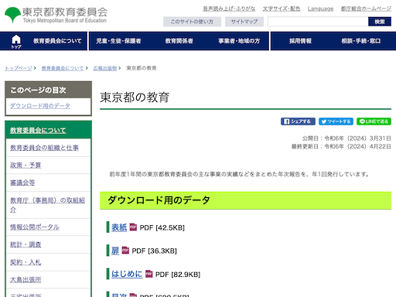
Task: Go to 広報出版物 breadcrumb
Action: click(x=105, y=68)
